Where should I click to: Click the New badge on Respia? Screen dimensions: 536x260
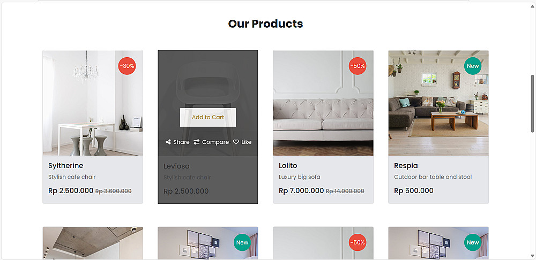[x=473, y=66]
